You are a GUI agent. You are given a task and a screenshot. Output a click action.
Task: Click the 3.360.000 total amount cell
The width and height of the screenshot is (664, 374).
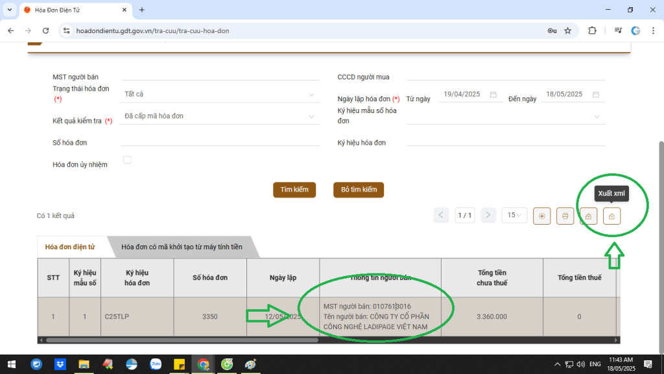coord(492,317)
